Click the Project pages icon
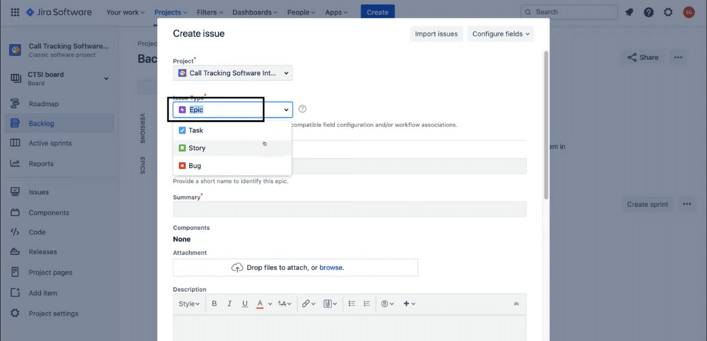 [x=15, y=272]
